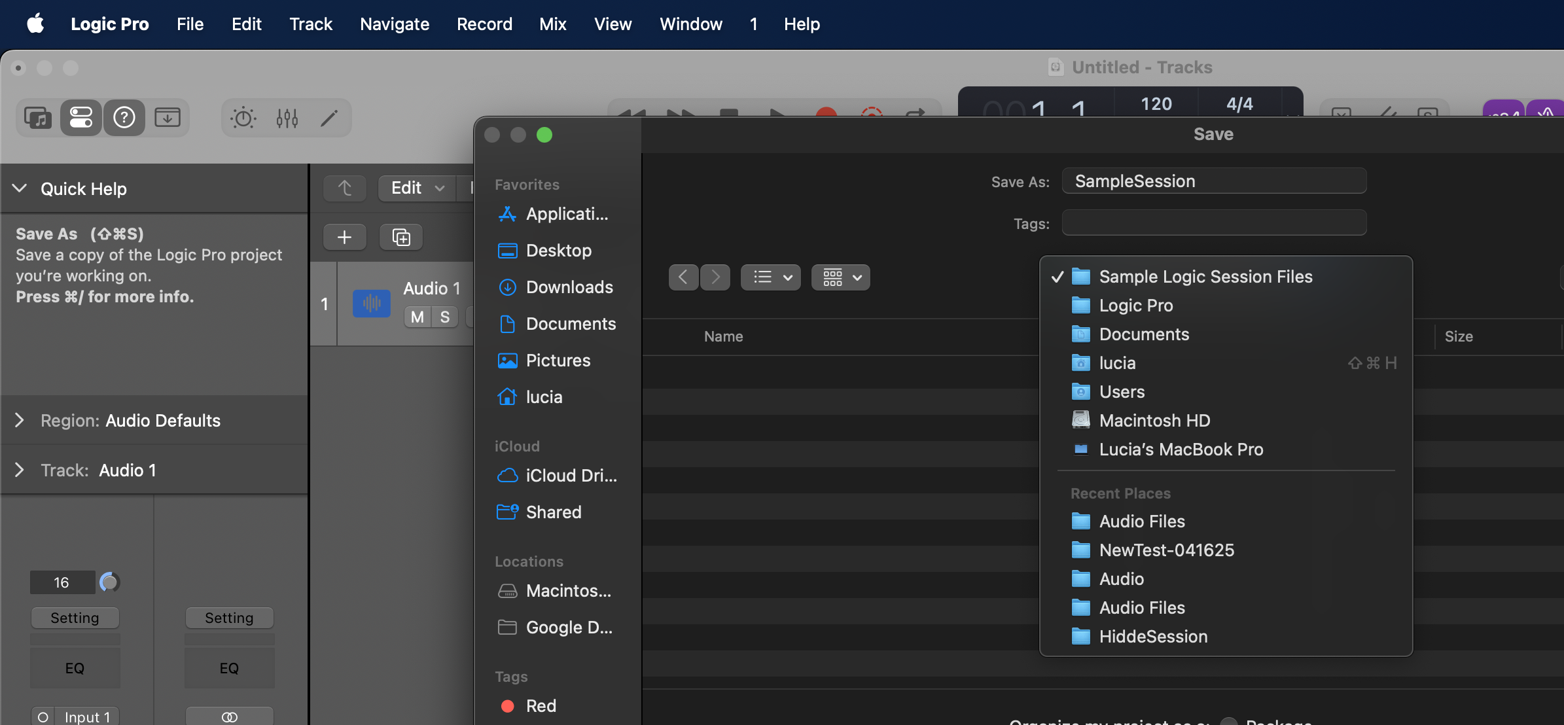Click the duplicate track icon
The width and height of the screenshot is (1564, 725).
tap(401, 237)
